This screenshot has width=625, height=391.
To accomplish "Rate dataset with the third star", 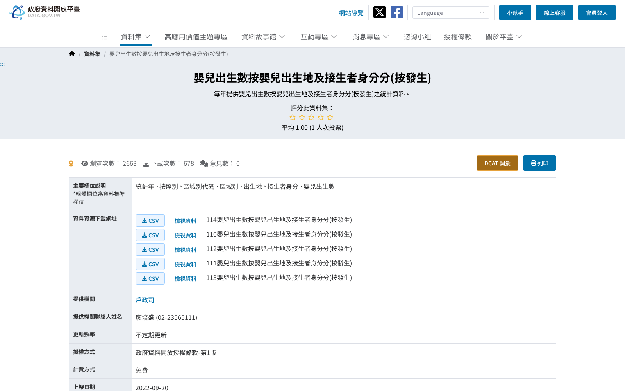I will [x=311, y=117].
